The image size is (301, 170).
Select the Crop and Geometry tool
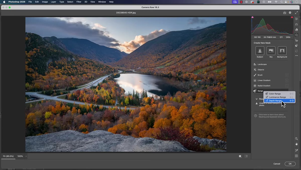[x=296, y=24]
